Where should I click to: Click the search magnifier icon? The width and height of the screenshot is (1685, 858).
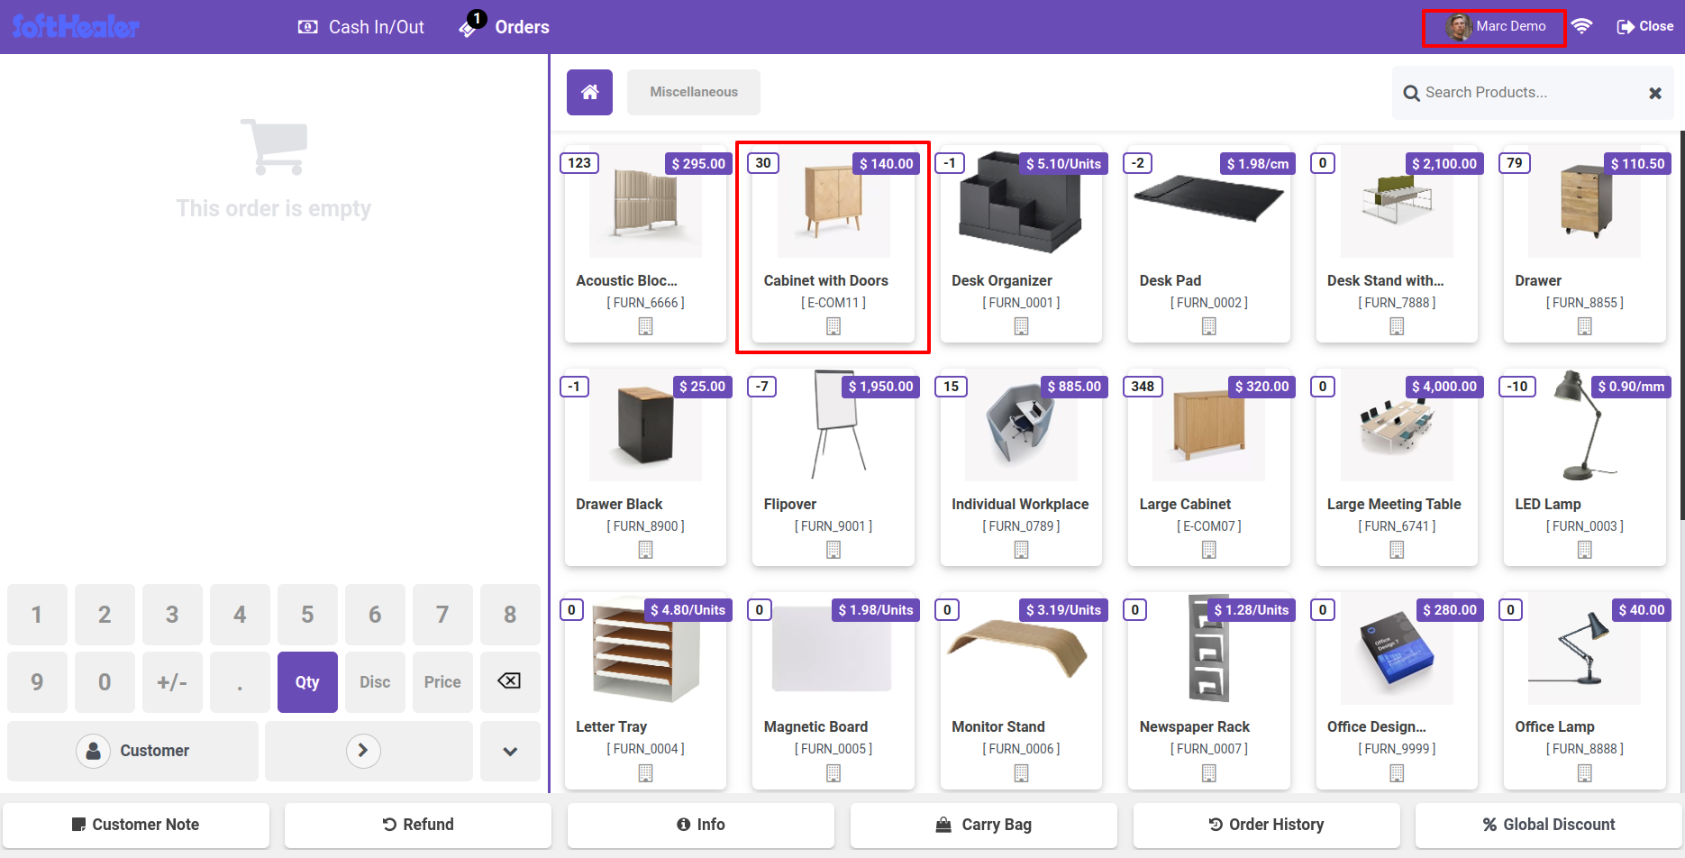click(x=1411, y=93)
